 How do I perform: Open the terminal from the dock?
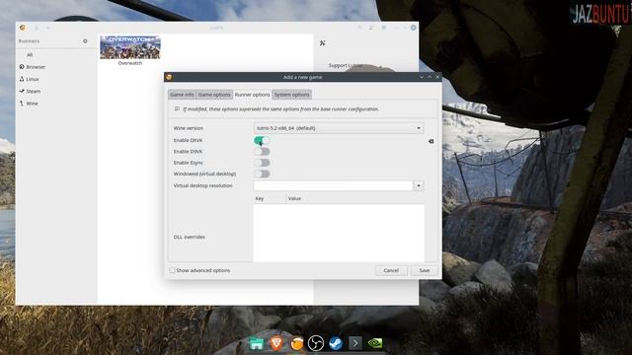pyautogui.click(x=355, y=343)
